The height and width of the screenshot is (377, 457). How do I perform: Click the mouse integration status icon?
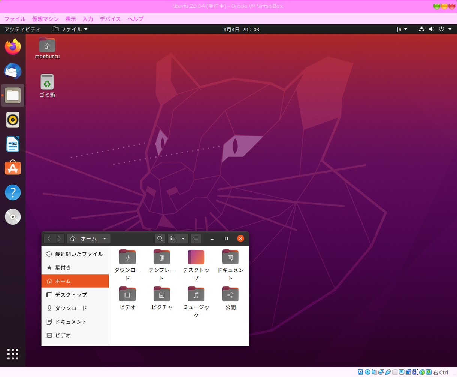(422, 372)
